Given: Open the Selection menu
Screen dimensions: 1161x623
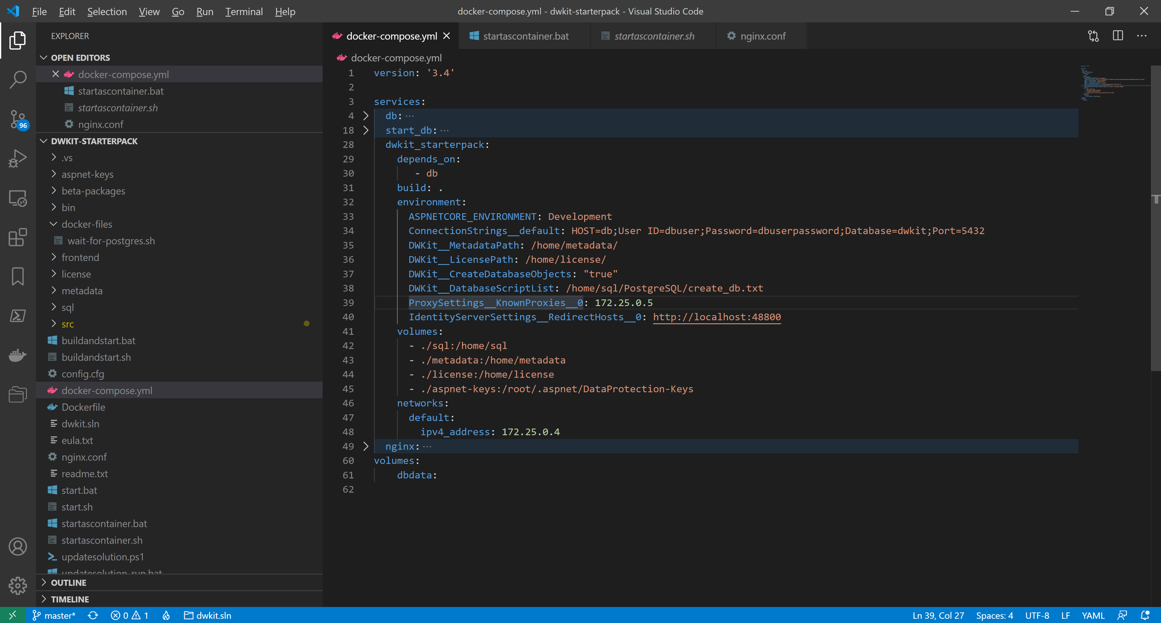Looking at the screenshot, I should (107, 11).
